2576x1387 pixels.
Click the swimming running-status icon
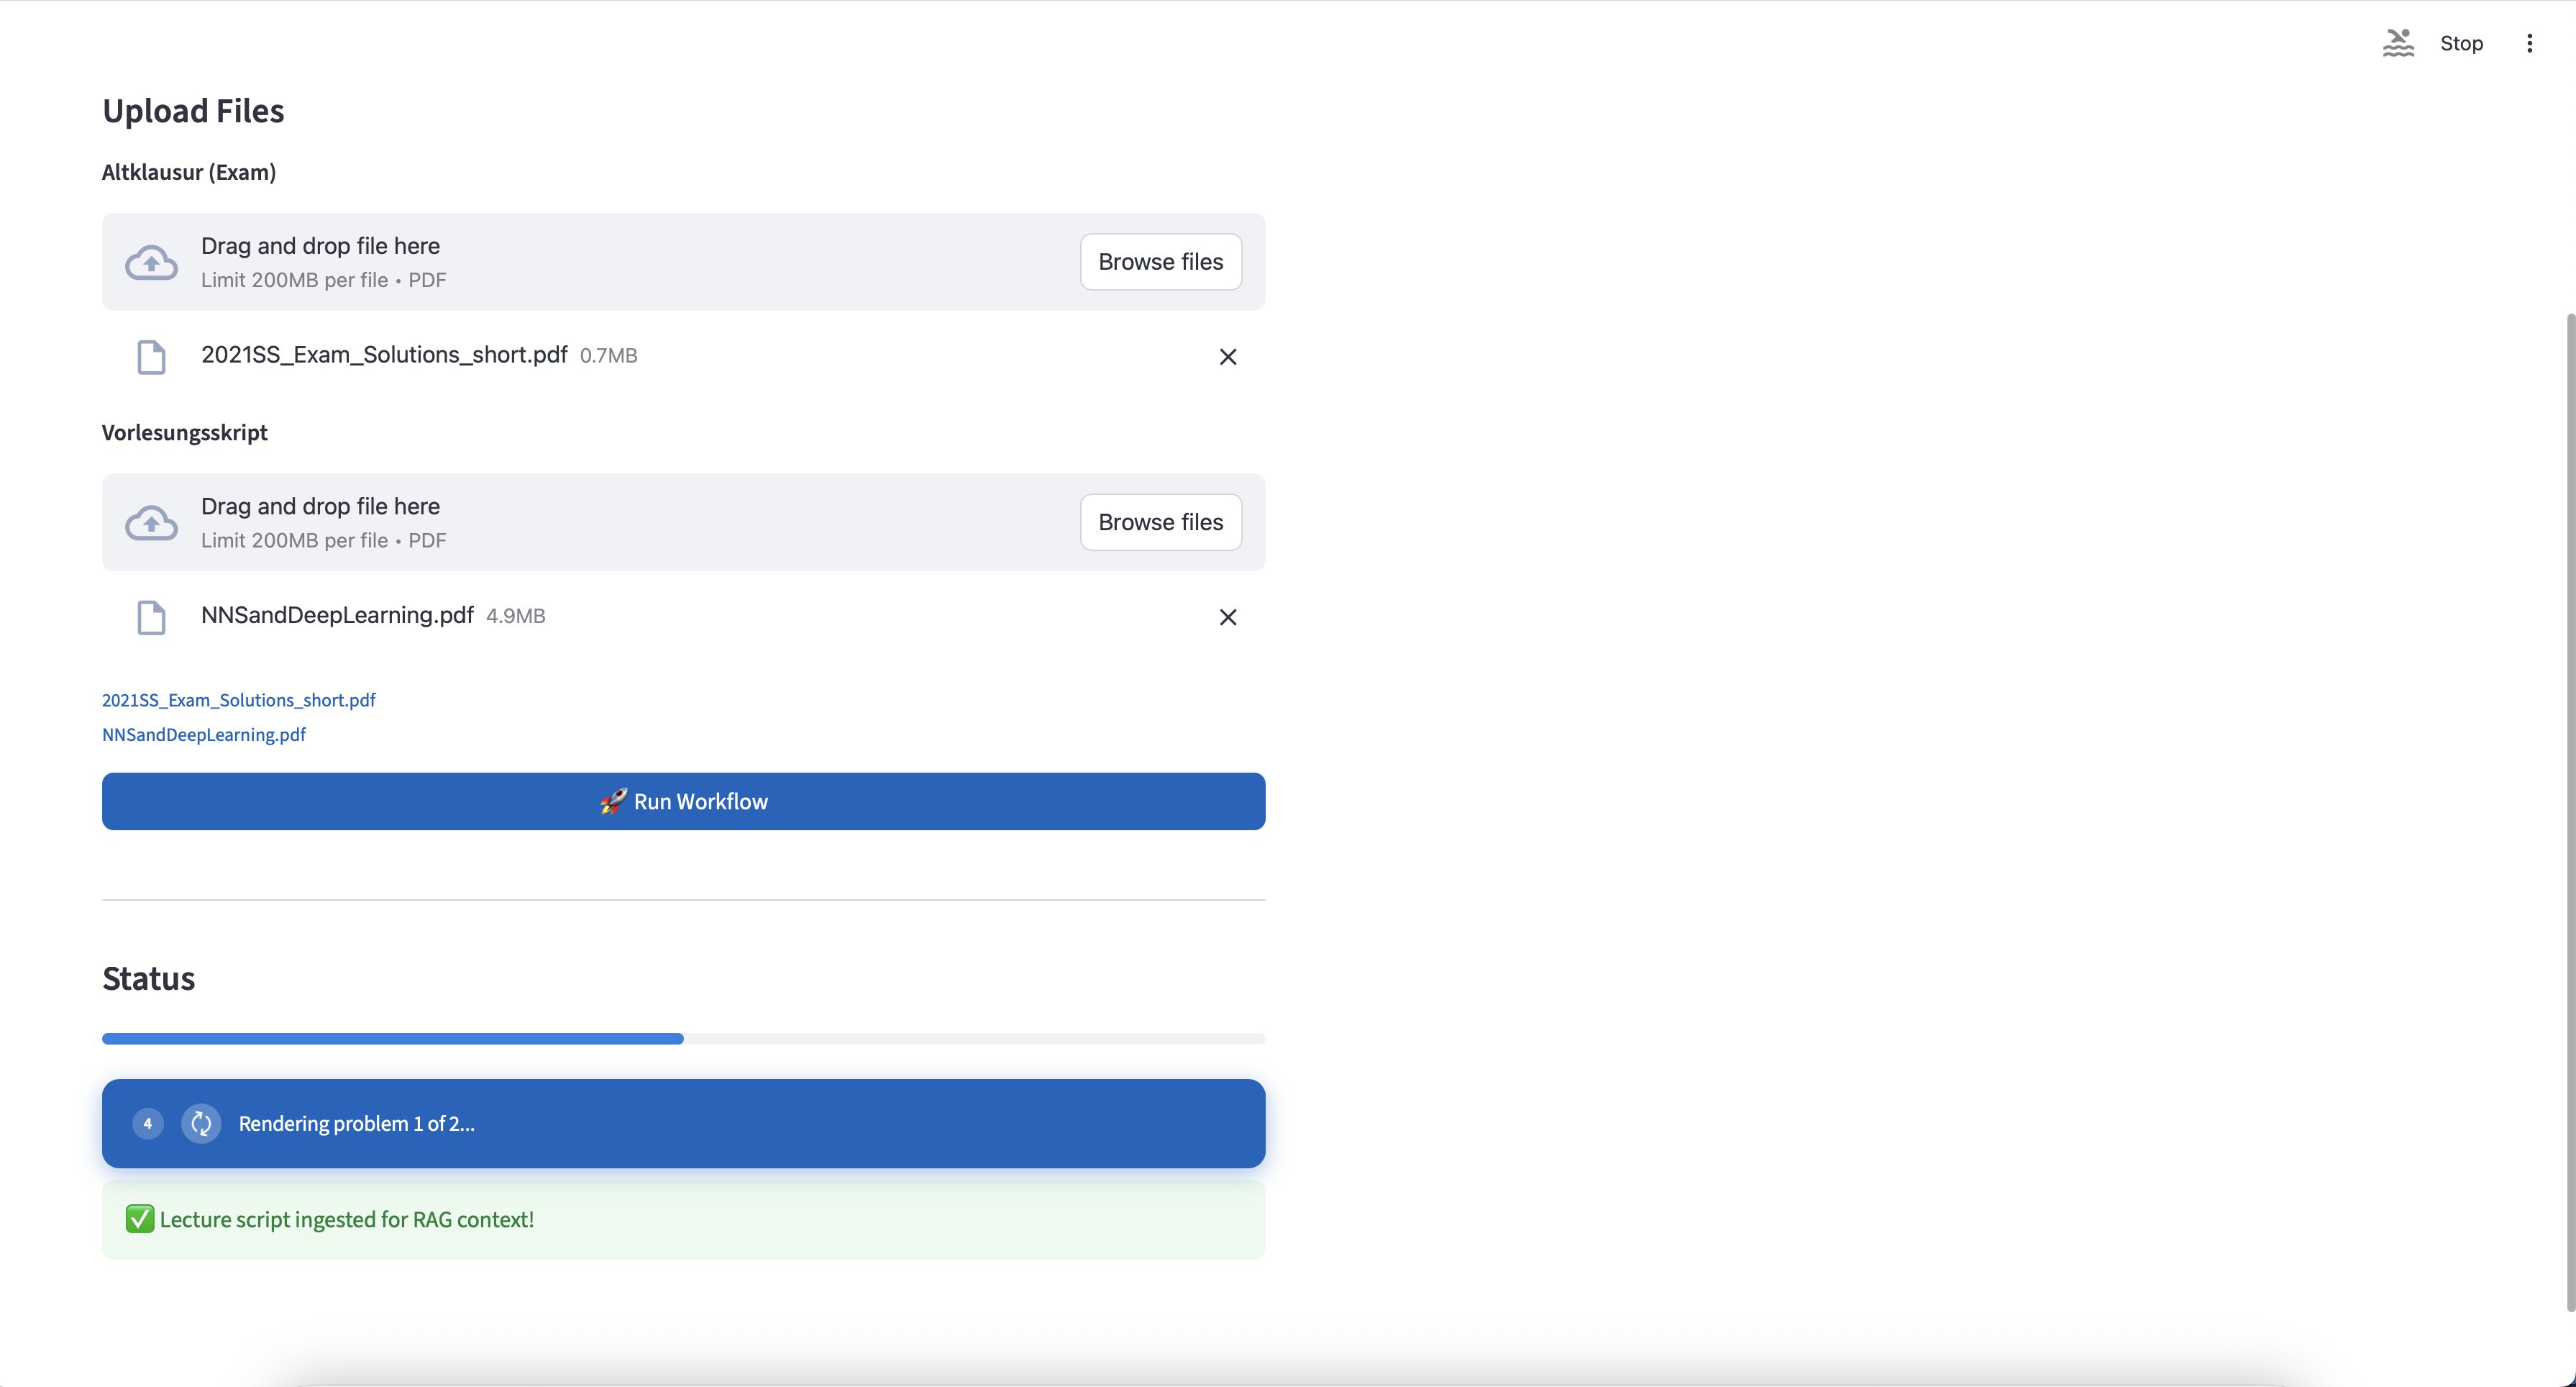coord(2398,43)
